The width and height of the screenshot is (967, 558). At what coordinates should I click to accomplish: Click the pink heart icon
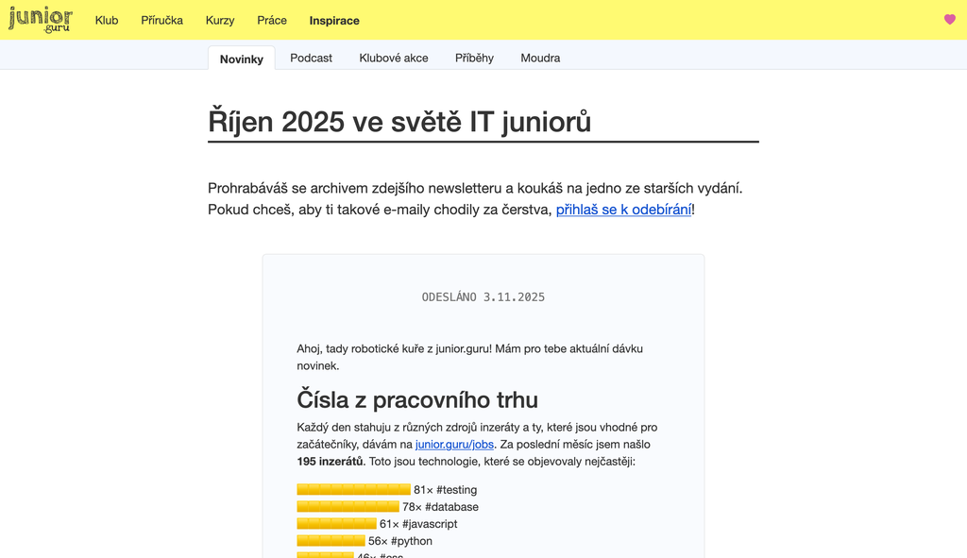(x=949, y=20)
